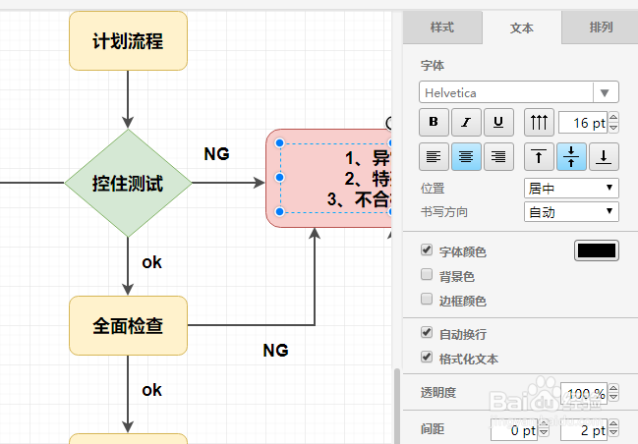The image size is (638, 444).
Task: Select the 全面检查 box
Action: point(128,326)
